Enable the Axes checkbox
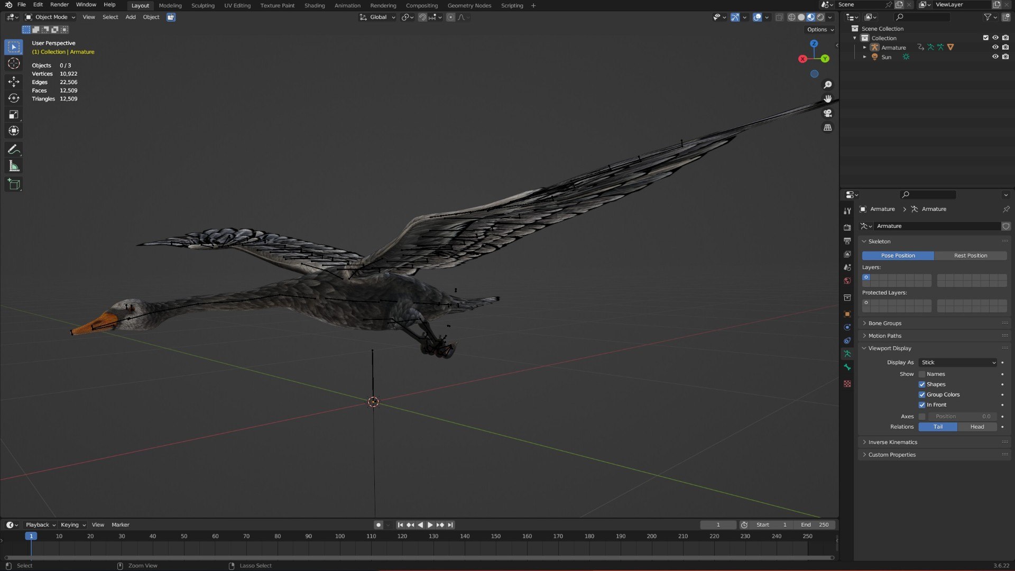This screenshot has height=571, width=1015. point(922,417)
